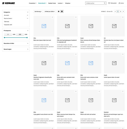Toggle wishlist heart on 'Lupa gubert' Dilly product

[52, 91]
